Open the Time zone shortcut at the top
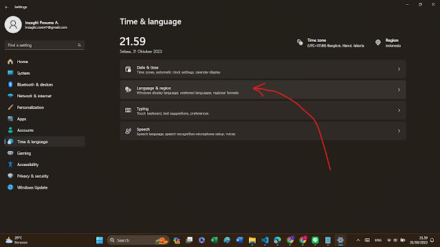This screenshot has height=247, width=440. (x=331, y=43)
